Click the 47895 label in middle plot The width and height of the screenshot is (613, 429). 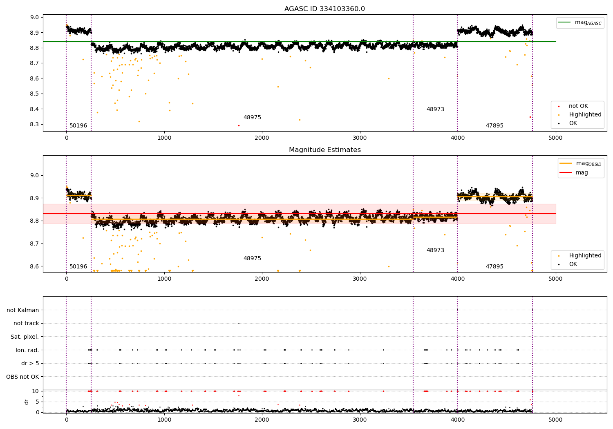(494, 267)
